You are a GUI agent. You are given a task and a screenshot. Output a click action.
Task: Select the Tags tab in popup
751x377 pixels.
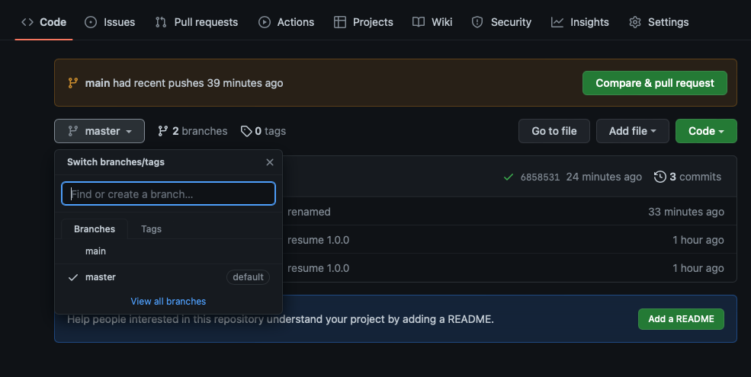tap(152, 229)
